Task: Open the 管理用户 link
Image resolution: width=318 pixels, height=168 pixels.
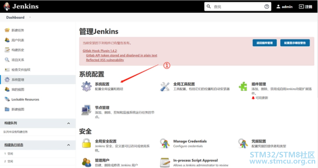Action: pyautogui.click(x=102, y=160)
